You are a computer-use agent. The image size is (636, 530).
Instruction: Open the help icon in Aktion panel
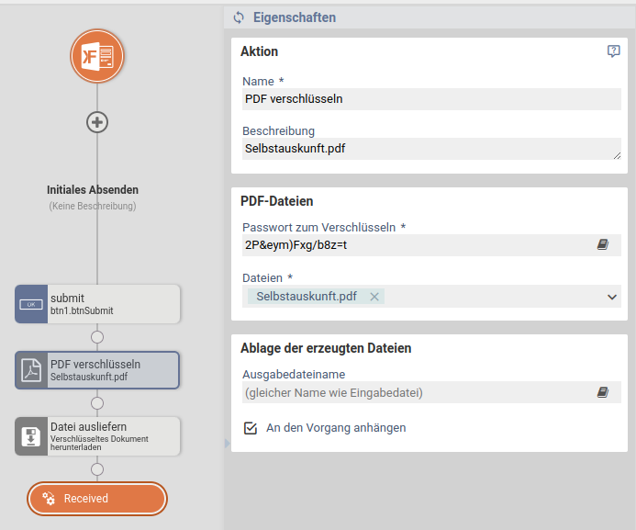point(614,51)
